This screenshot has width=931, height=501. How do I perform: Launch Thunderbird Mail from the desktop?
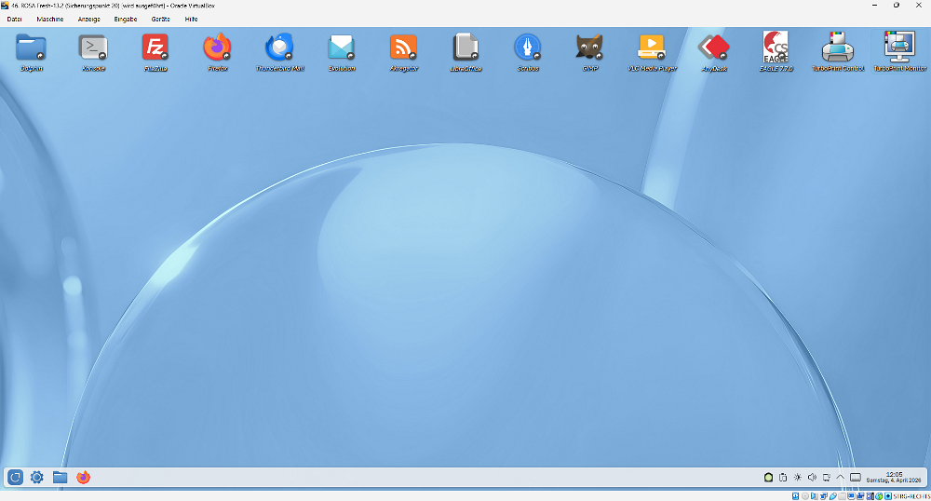click(x=279, y=47)
